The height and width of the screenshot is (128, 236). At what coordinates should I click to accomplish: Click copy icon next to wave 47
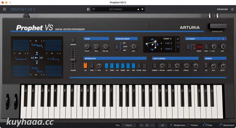point(47,54)
